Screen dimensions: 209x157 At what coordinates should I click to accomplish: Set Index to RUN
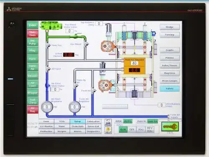click(123, 129)
